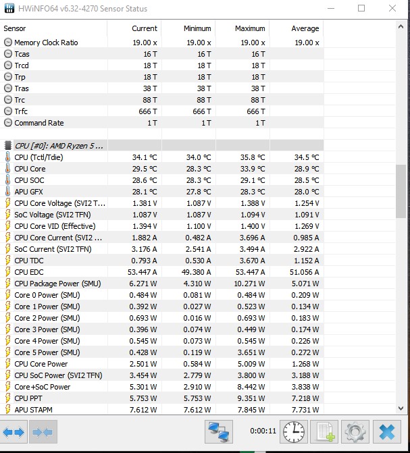
Task: Select the Trp sensor row
Action: click(x=161, y=77)
